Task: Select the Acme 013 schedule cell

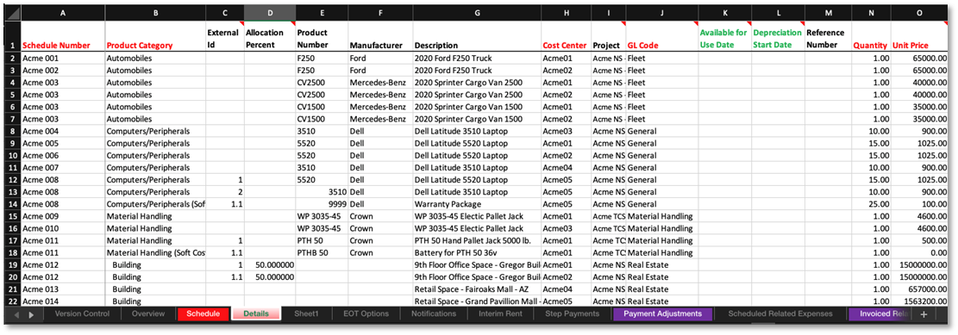Action: (x=63, y=288)
